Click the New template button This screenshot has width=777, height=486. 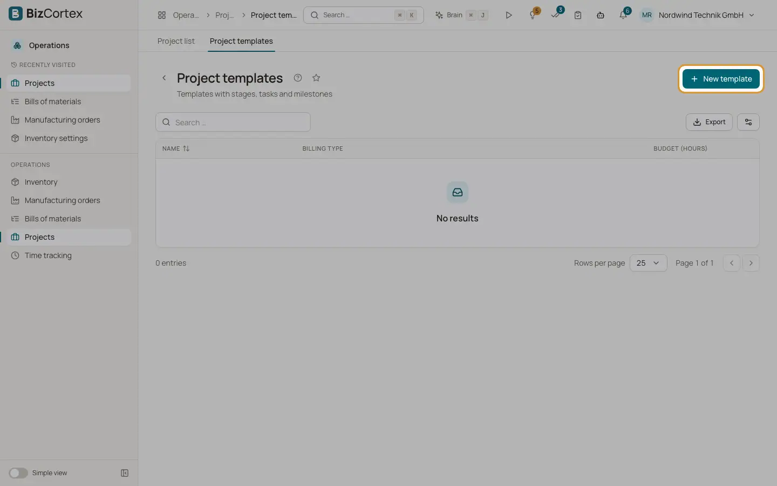721,79
